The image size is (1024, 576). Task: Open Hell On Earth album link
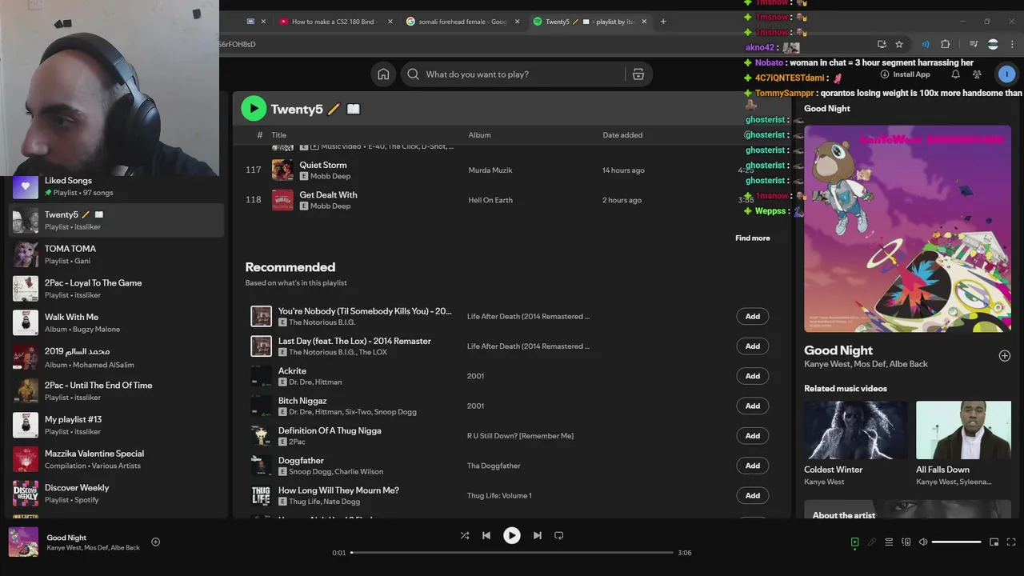490,200
